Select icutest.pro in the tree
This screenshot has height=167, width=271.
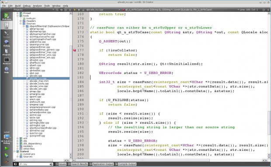tap(29, 154)
